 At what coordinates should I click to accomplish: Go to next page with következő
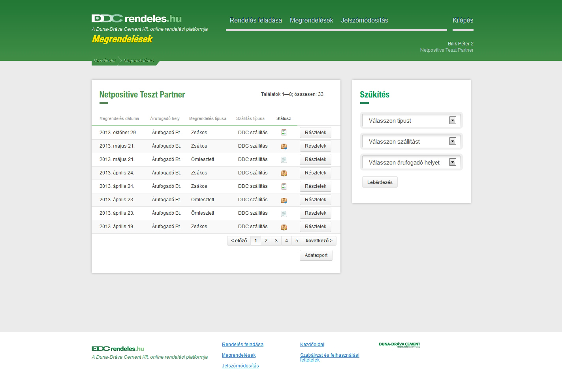click(x=319, y=241)
